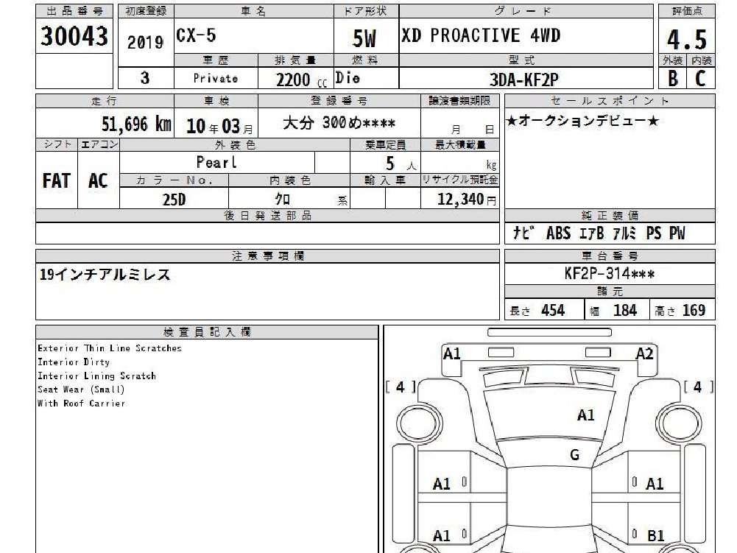Image resolution: width=737 pixels, height=553 pixels.
Task: Click the history value Private
Action: tap(216, 79)
